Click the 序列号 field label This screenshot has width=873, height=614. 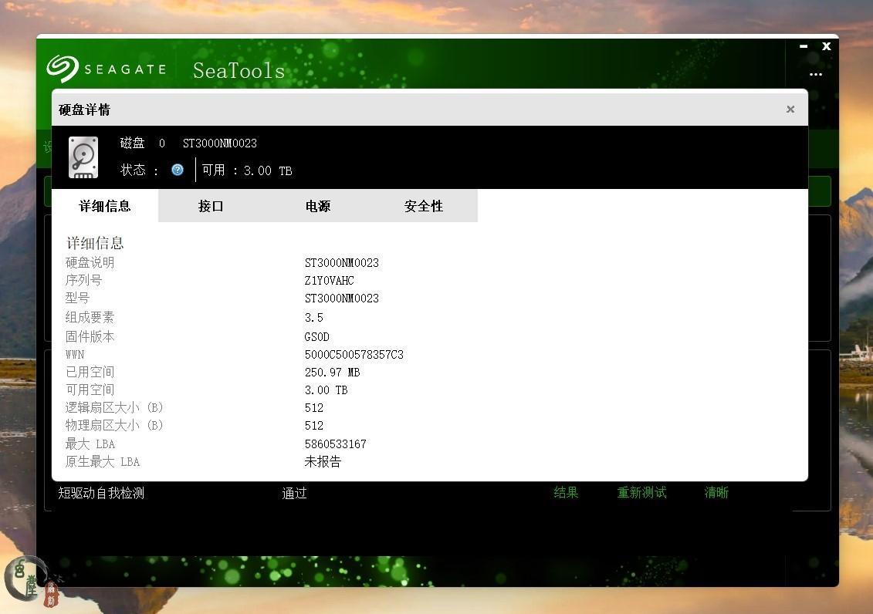coord(83,280)
